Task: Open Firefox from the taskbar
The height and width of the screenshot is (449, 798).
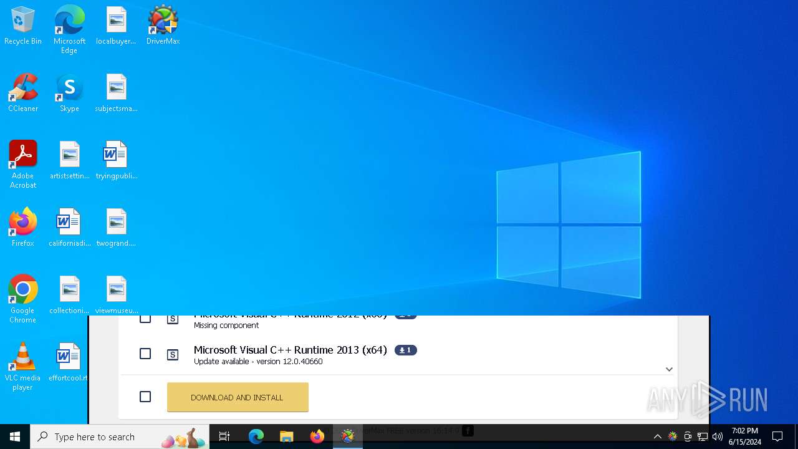Action: click(x=317, y=437)
